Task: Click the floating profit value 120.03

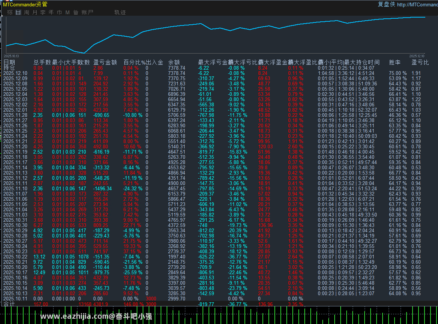Action: click(265, 147)
